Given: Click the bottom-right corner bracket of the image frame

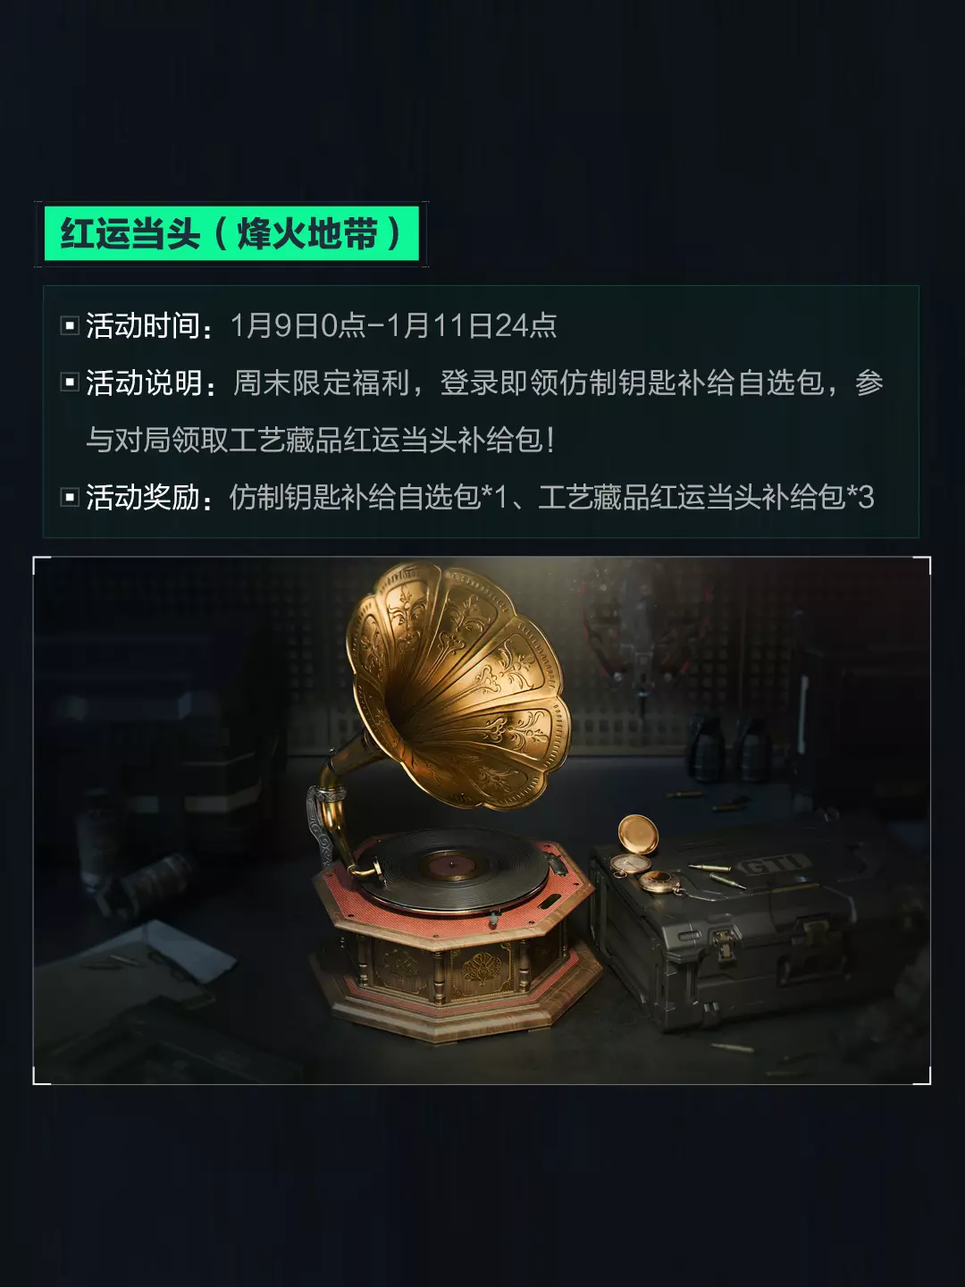Looking at the screenshot, I should point(924,1077).
